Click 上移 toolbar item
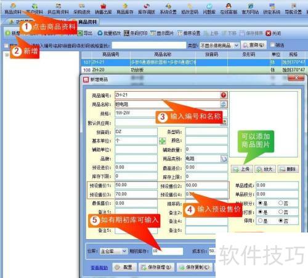Image resolution: width=308 pixels, height=278 pixels. (211, 33)
